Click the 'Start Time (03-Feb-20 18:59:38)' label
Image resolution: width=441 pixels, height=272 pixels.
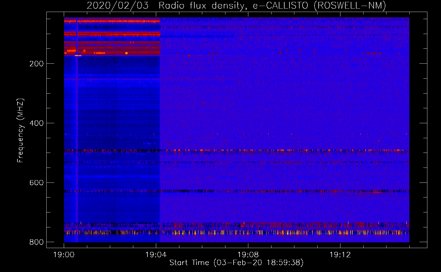[236, 262]
